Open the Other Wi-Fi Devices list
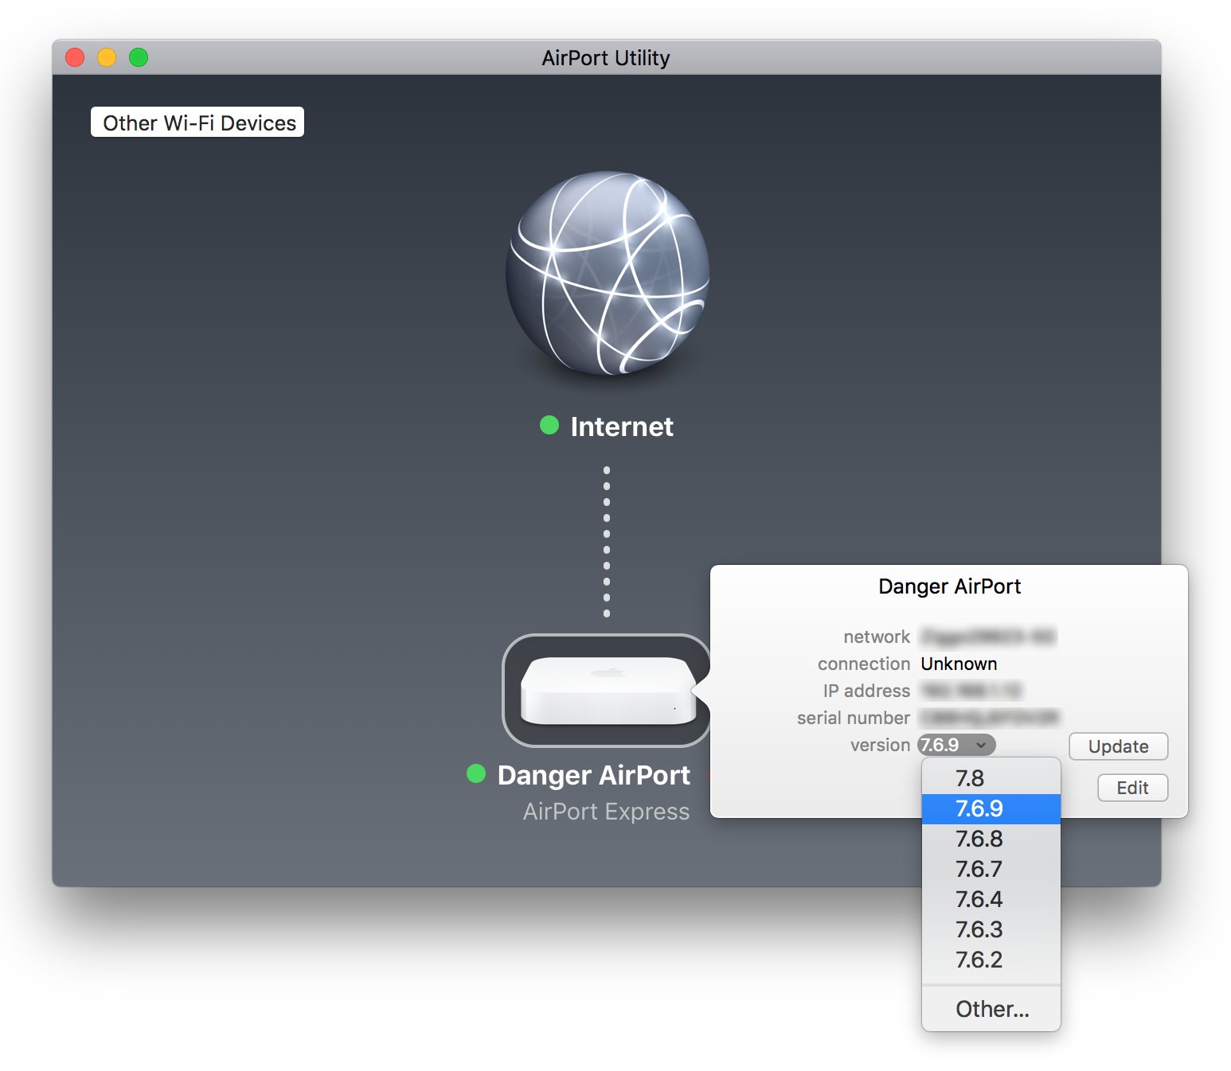 (197, 123)
